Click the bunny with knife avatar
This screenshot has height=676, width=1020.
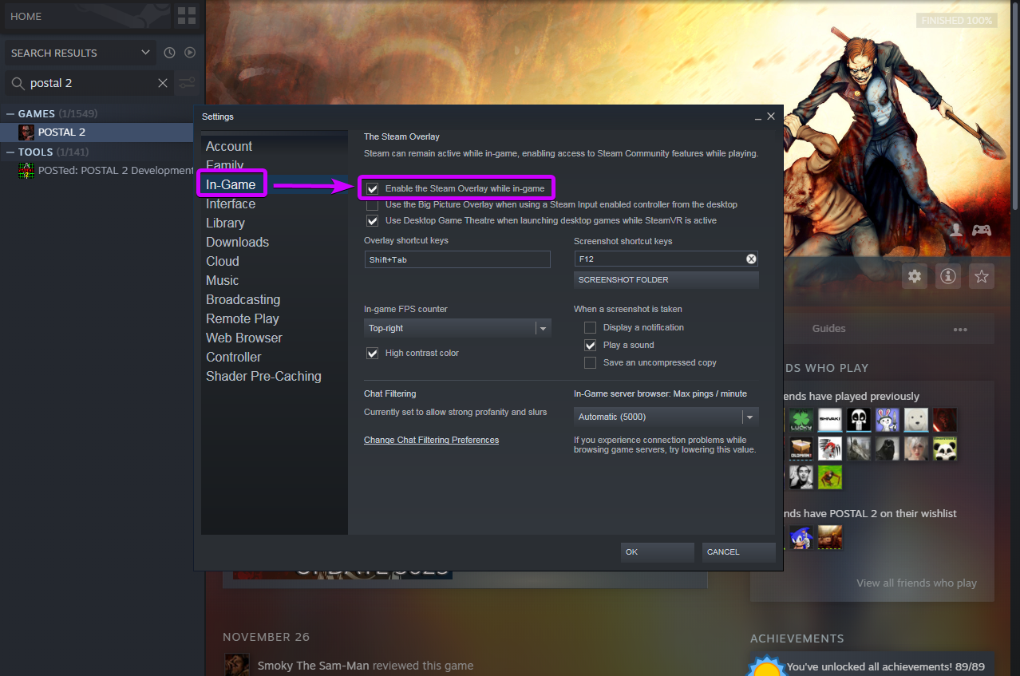pyautogui.click(x=888, y=420)
